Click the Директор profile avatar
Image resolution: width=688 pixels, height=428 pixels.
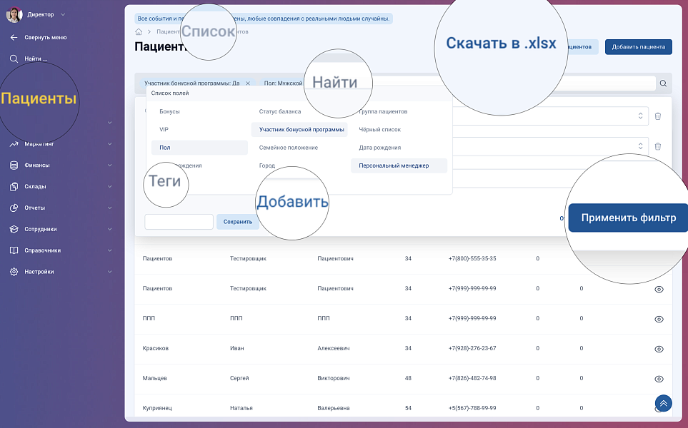pos(14,14)
